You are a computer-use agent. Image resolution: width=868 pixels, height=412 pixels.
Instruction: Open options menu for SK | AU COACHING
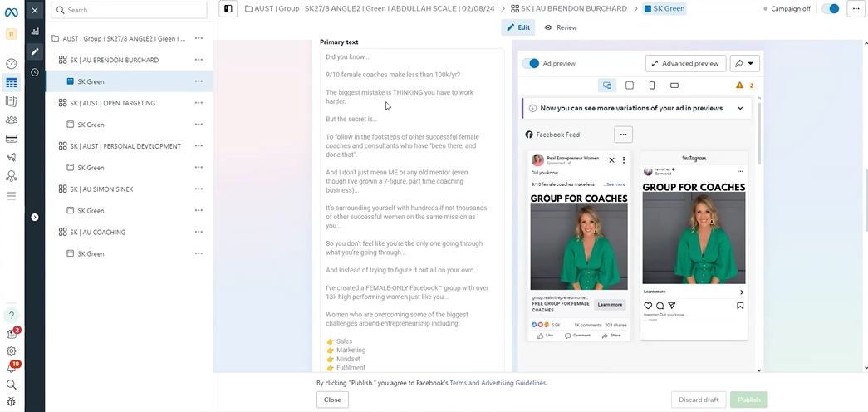coord(199,233)
